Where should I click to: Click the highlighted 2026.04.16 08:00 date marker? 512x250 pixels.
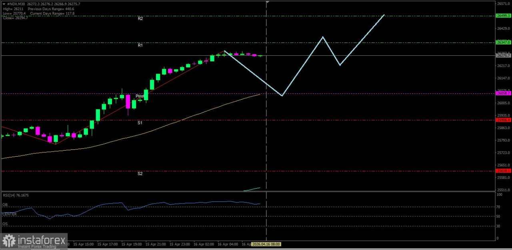tap(266, 244)
